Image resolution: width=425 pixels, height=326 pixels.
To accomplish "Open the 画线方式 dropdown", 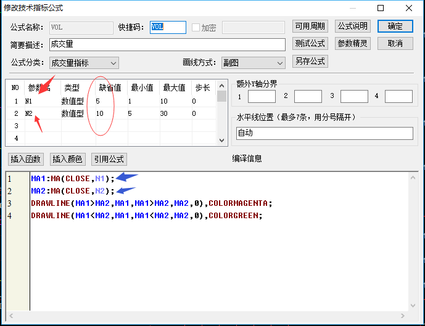I will click(x=253, y=63).
